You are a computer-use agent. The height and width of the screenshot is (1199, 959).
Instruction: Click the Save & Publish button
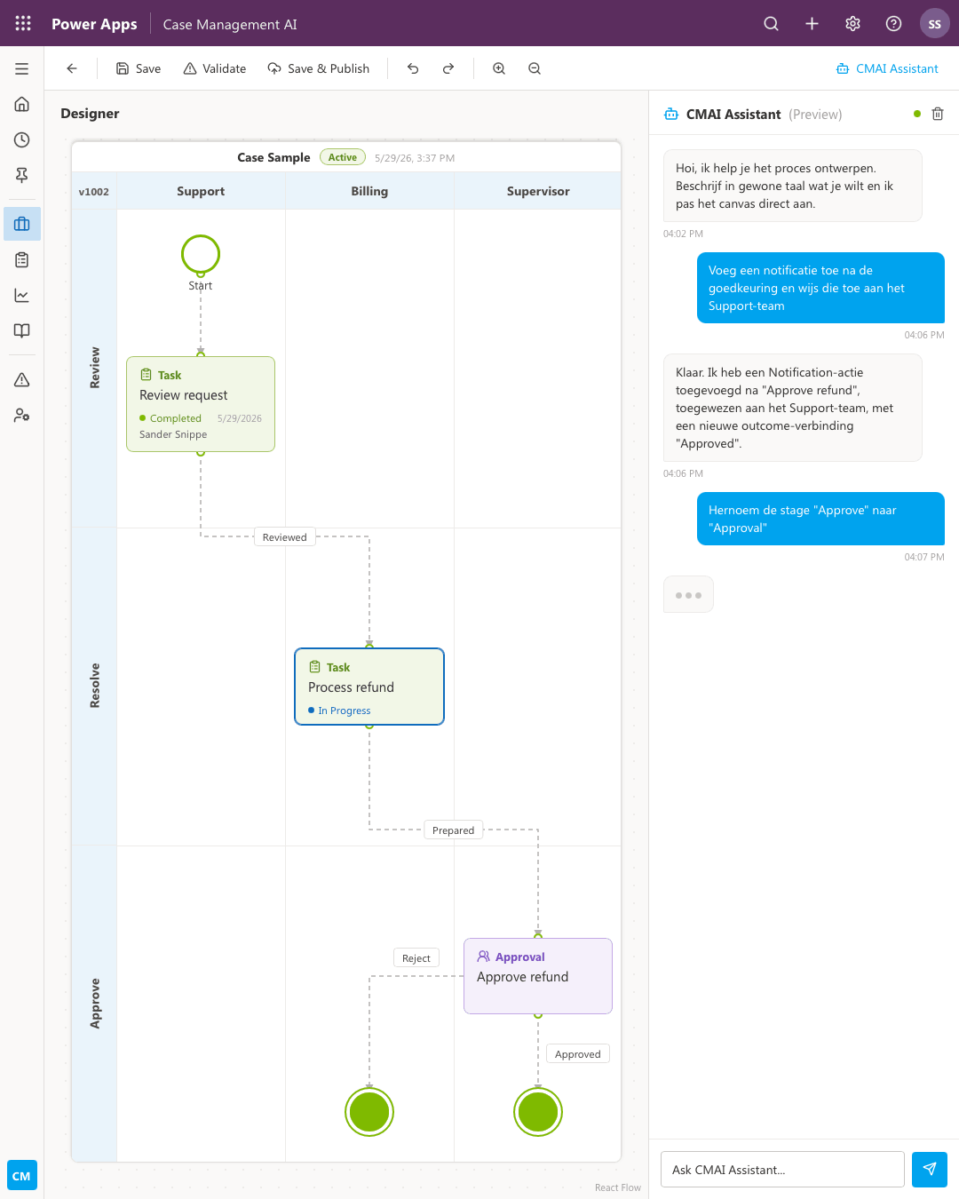319,68
